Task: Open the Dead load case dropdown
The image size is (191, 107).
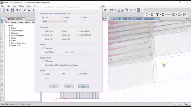Action: click(54, 22)
